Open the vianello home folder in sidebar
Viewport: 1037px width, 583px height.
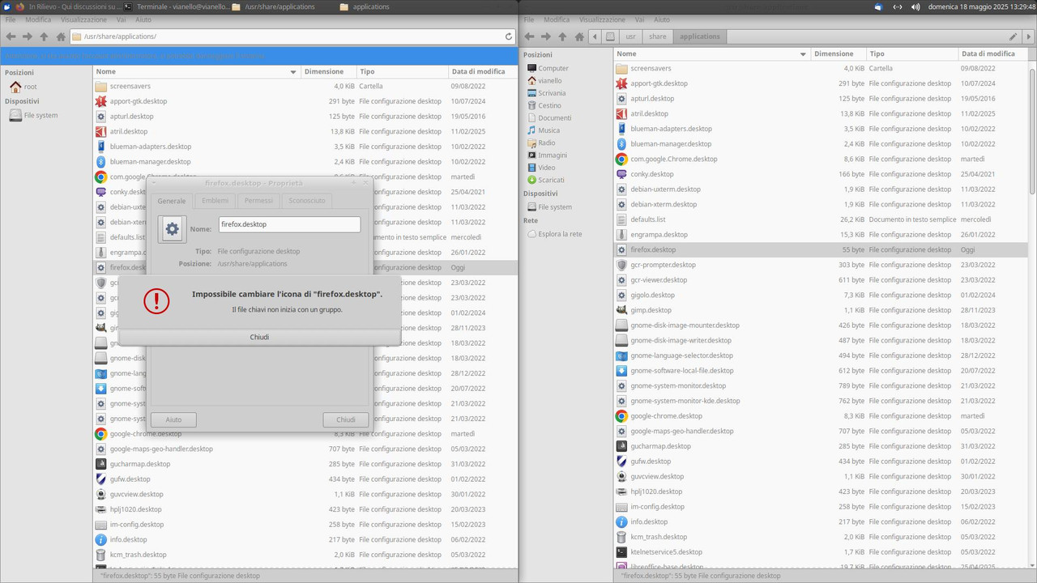[x=550, y=80]
